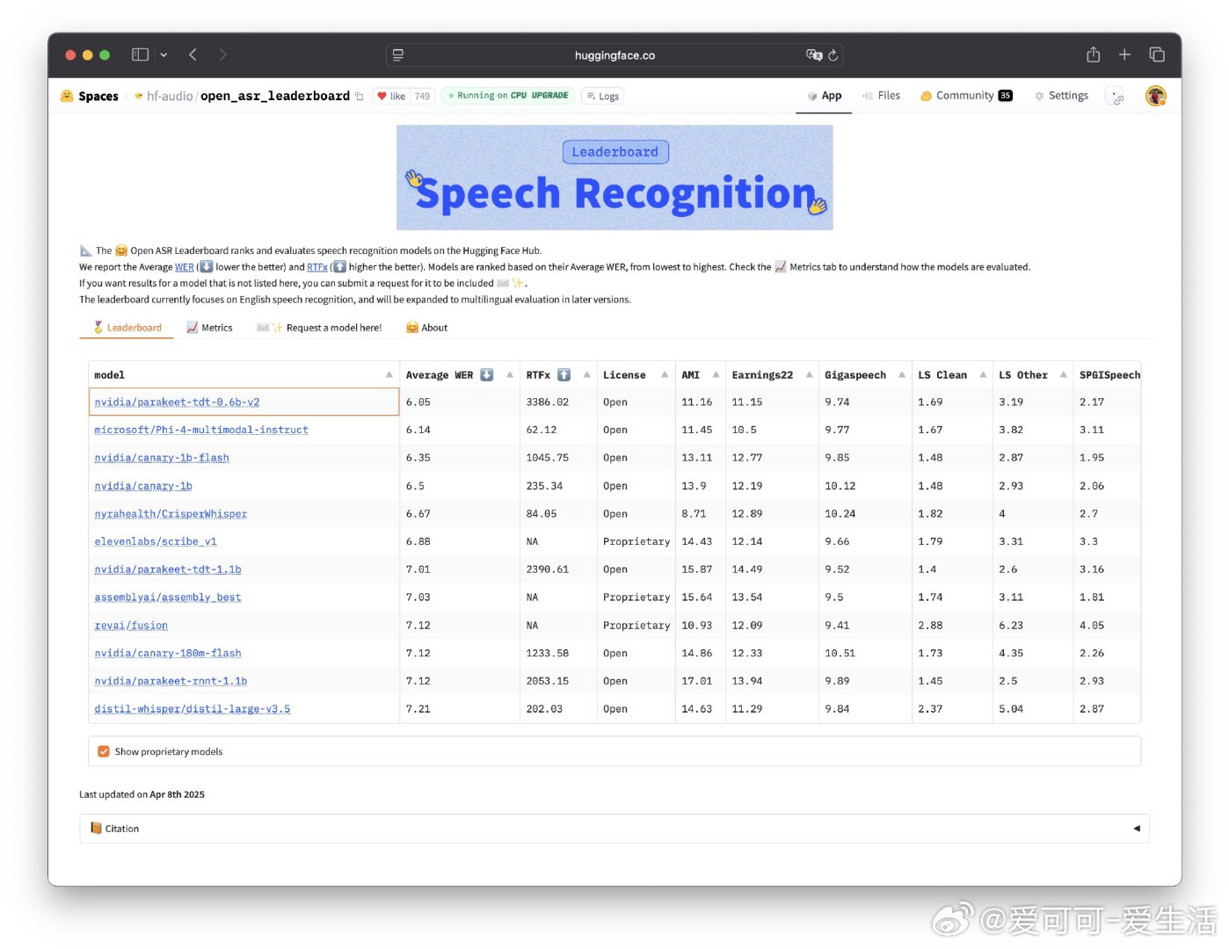1229x949 pixels.
Task: Open the user profile avatar
Action: [x=1156, y=96]
